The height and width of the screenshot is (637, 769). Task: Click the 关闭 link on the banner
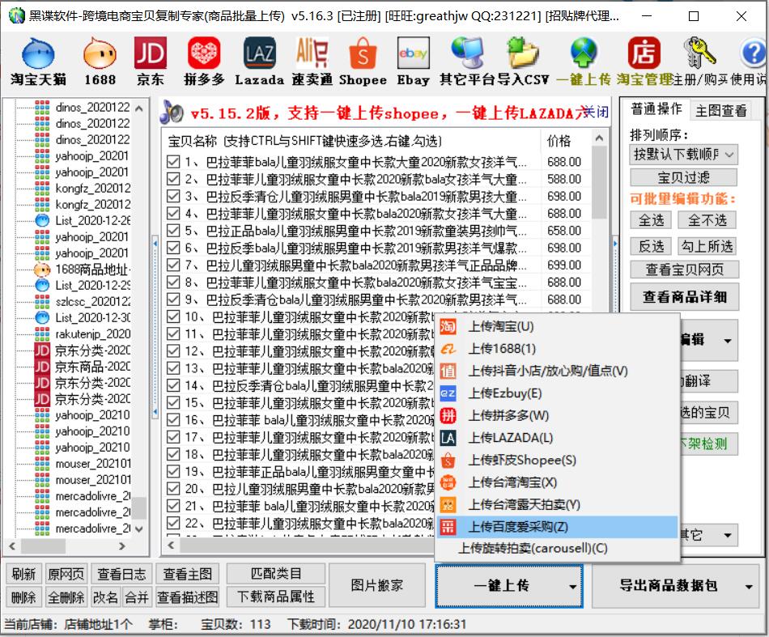[x=596, y=113]
